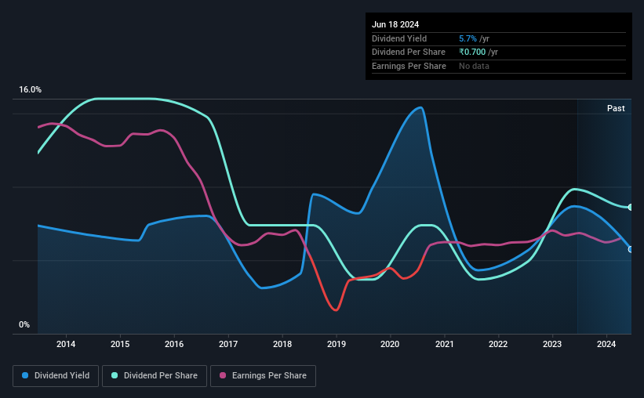
Task: Click the 2016 x-axis label
Action: (x=174, y=344)
